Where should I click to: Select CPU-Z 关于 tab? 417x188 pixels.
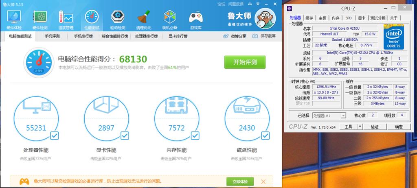(x=394, y=18)
